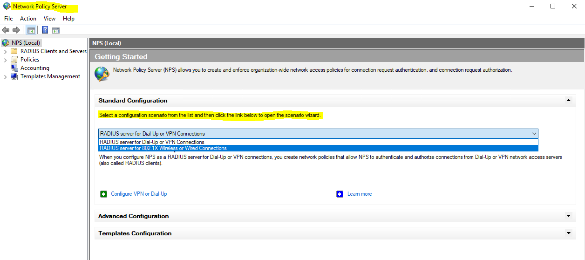
Task: Select the Policies tree label
Action: tap(30, 60)
